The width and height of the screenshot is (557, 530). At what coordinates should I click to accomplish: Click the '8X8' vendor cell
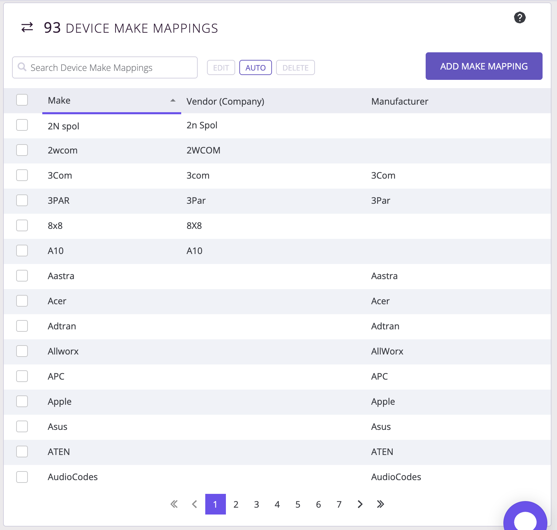click(194, 225)
